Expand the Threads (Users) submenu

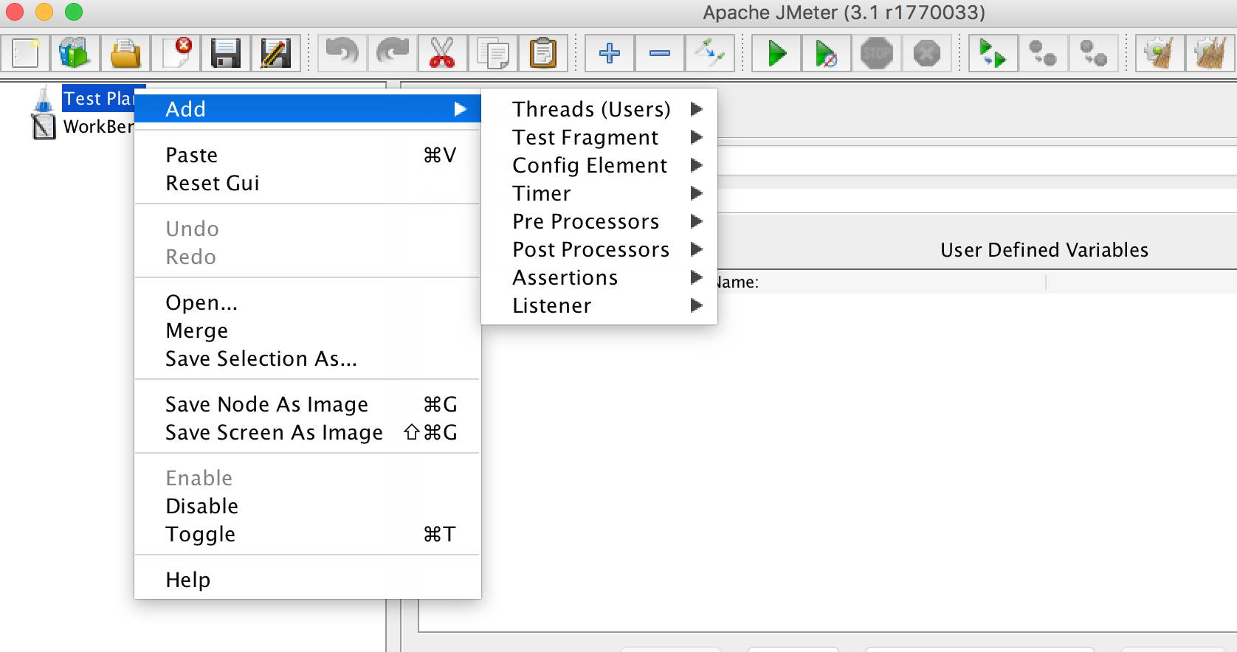click(592, 109)
